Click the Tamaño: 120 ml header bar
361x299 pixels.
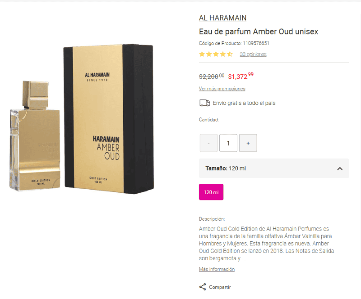[274, 168]
